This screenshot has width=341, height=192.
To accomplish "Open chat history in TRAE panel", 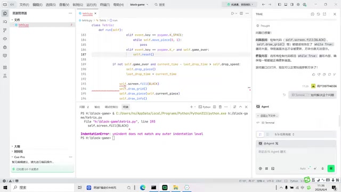I will [x=319, y=14].
